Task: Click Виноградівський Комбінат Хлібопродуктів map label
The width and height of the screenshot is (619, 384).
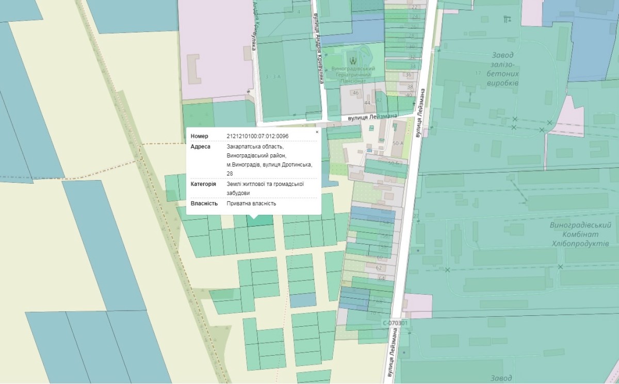Action: coord(580,234)
